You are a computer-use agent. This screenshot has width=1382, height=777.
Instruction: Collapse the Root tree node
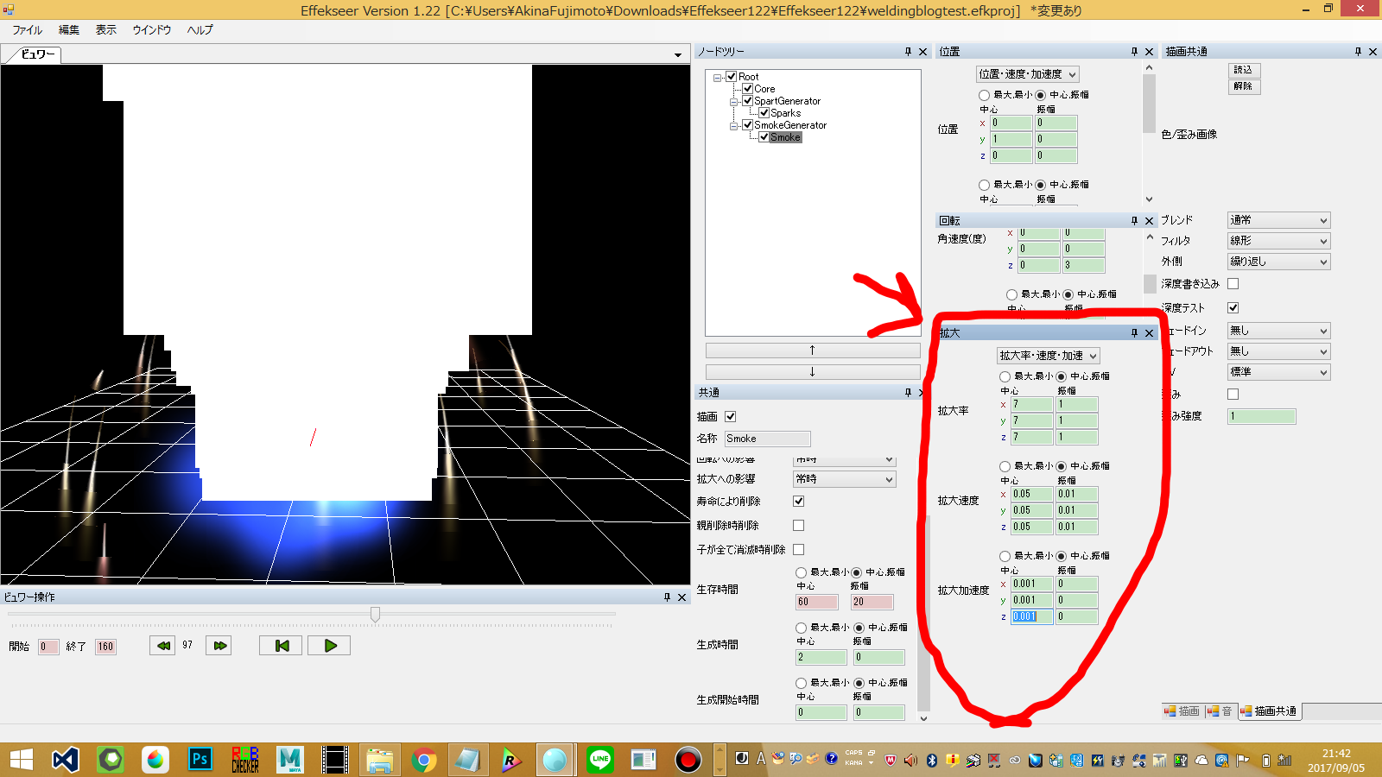[x=717, y=77]
